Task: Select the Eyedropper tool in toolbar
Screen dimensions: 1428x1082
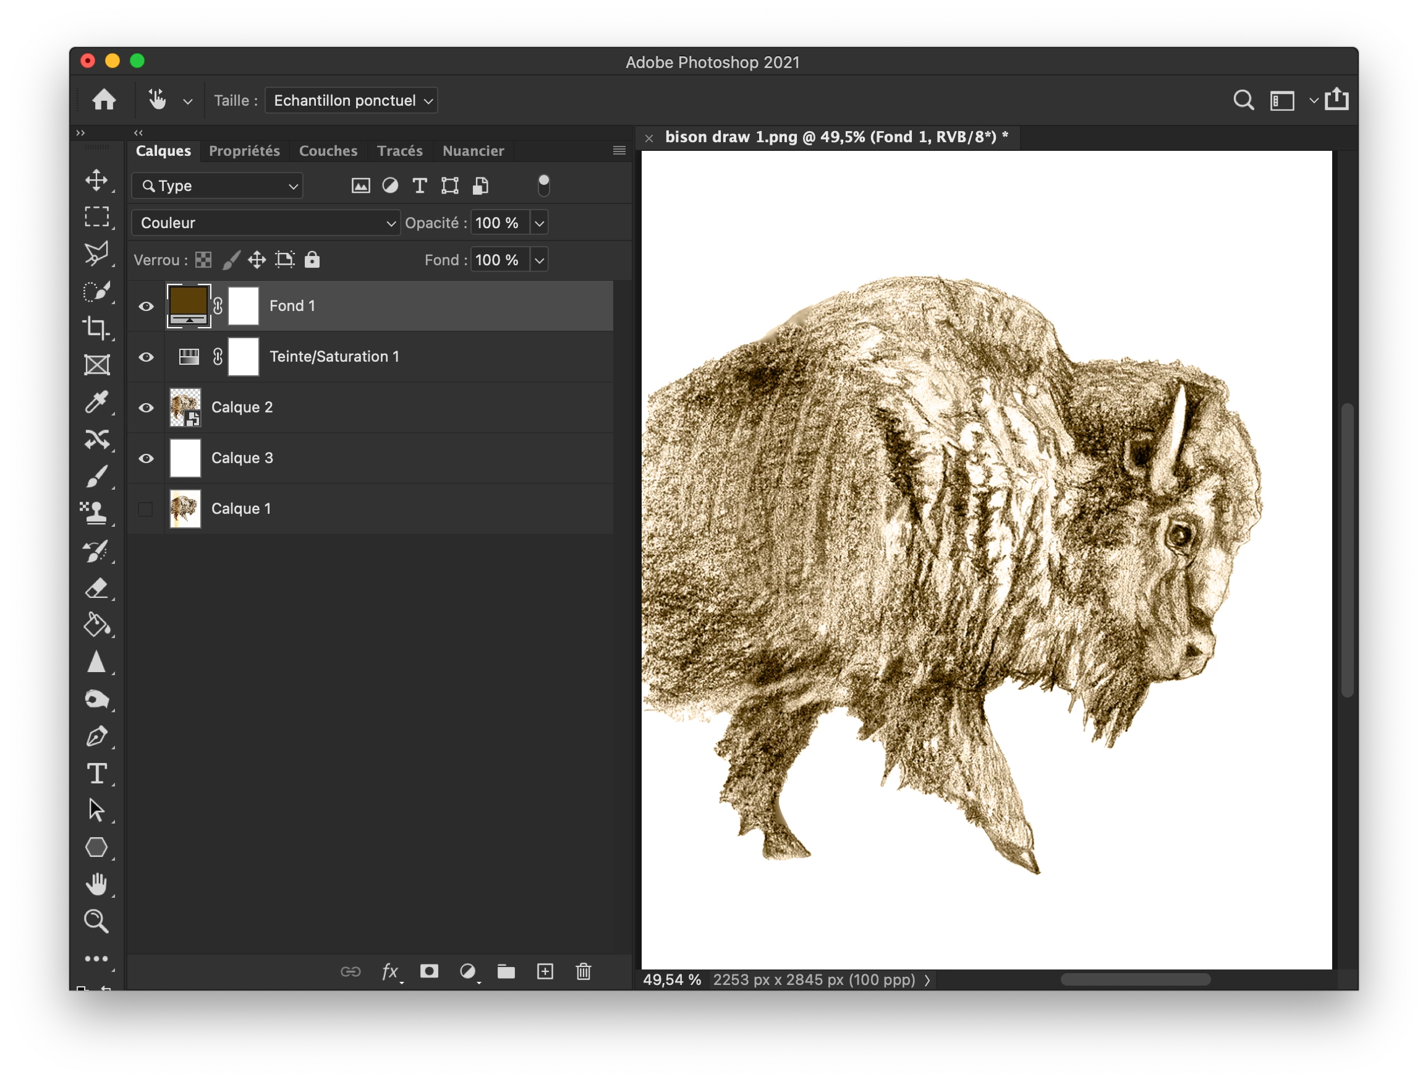Action: click(97, 403)
